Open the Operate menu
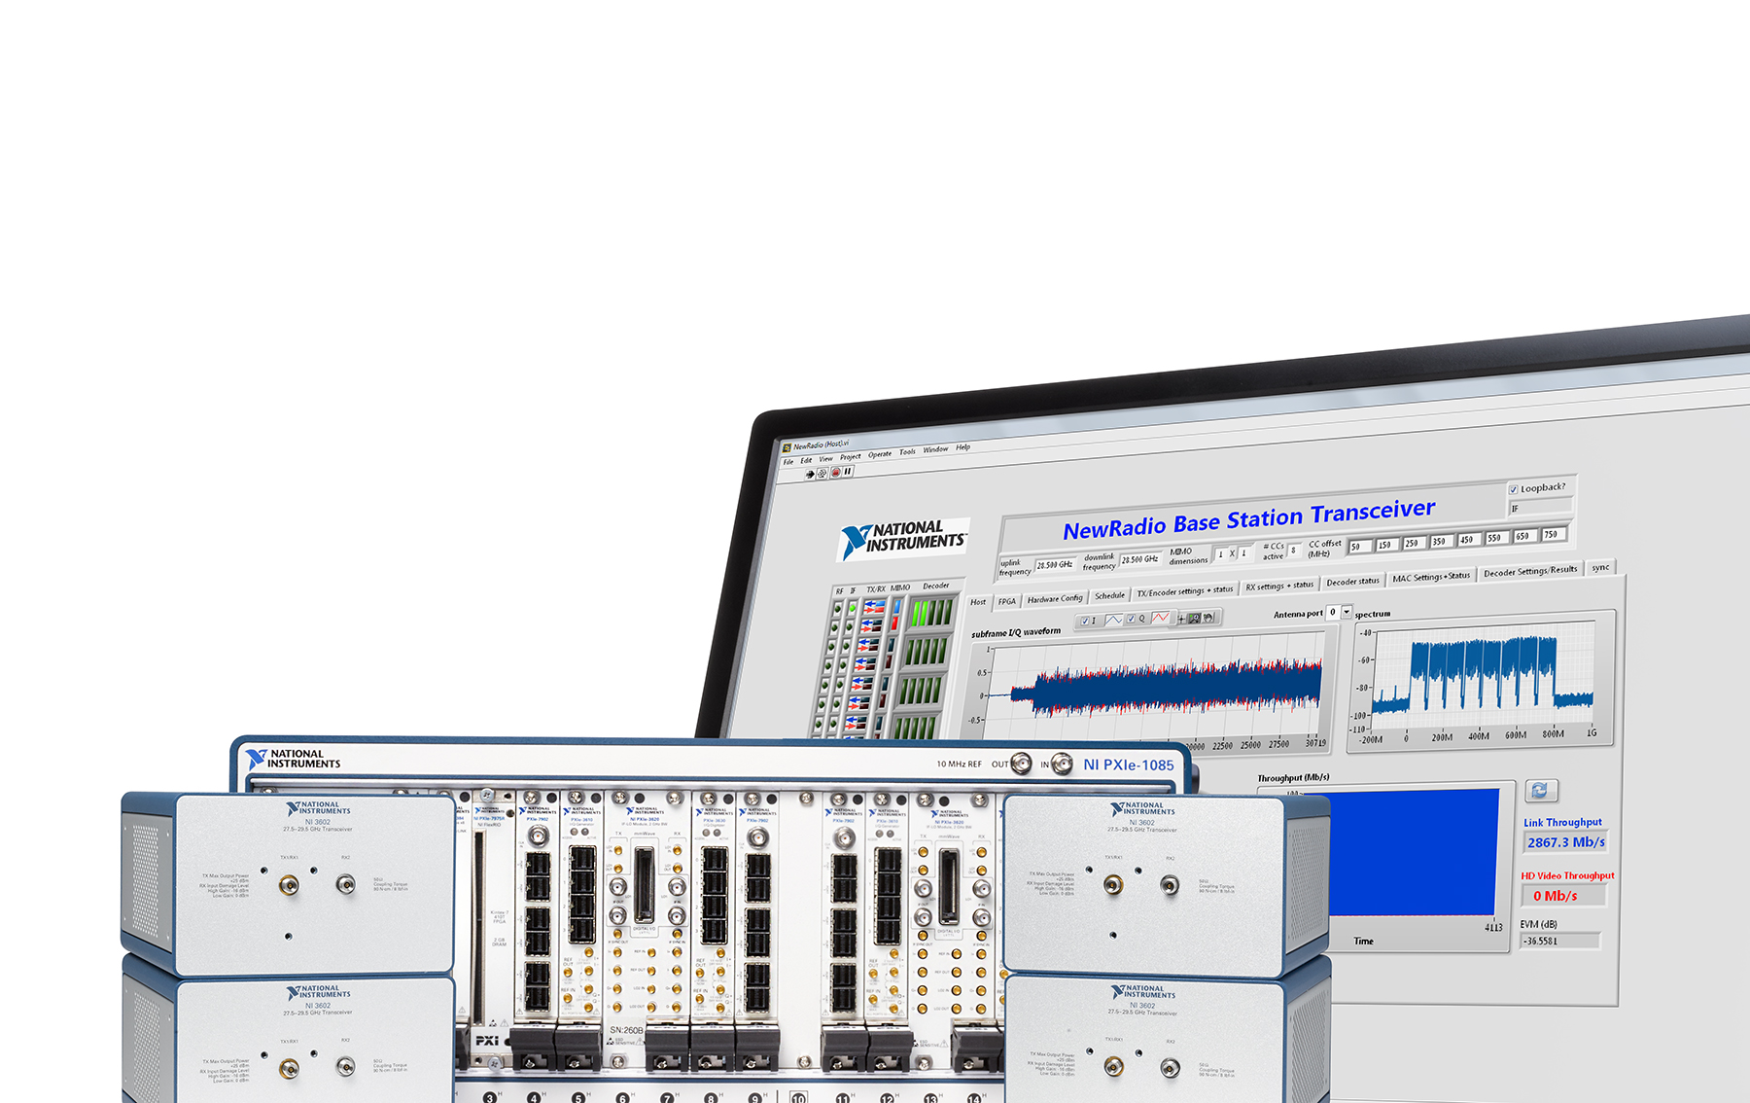 pos(879,454)
